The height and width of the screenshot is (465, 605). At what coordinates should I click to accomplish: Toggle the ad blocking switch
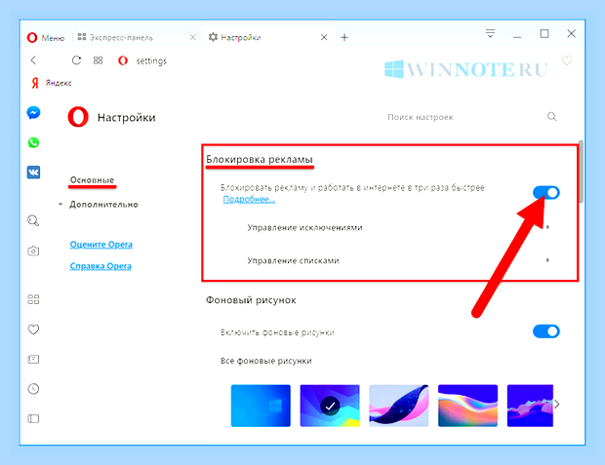tap(546, 192)
